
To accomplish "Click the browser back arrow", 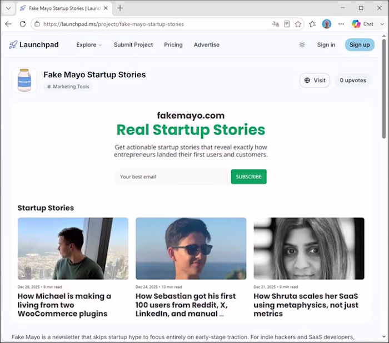I will (8, 24).
